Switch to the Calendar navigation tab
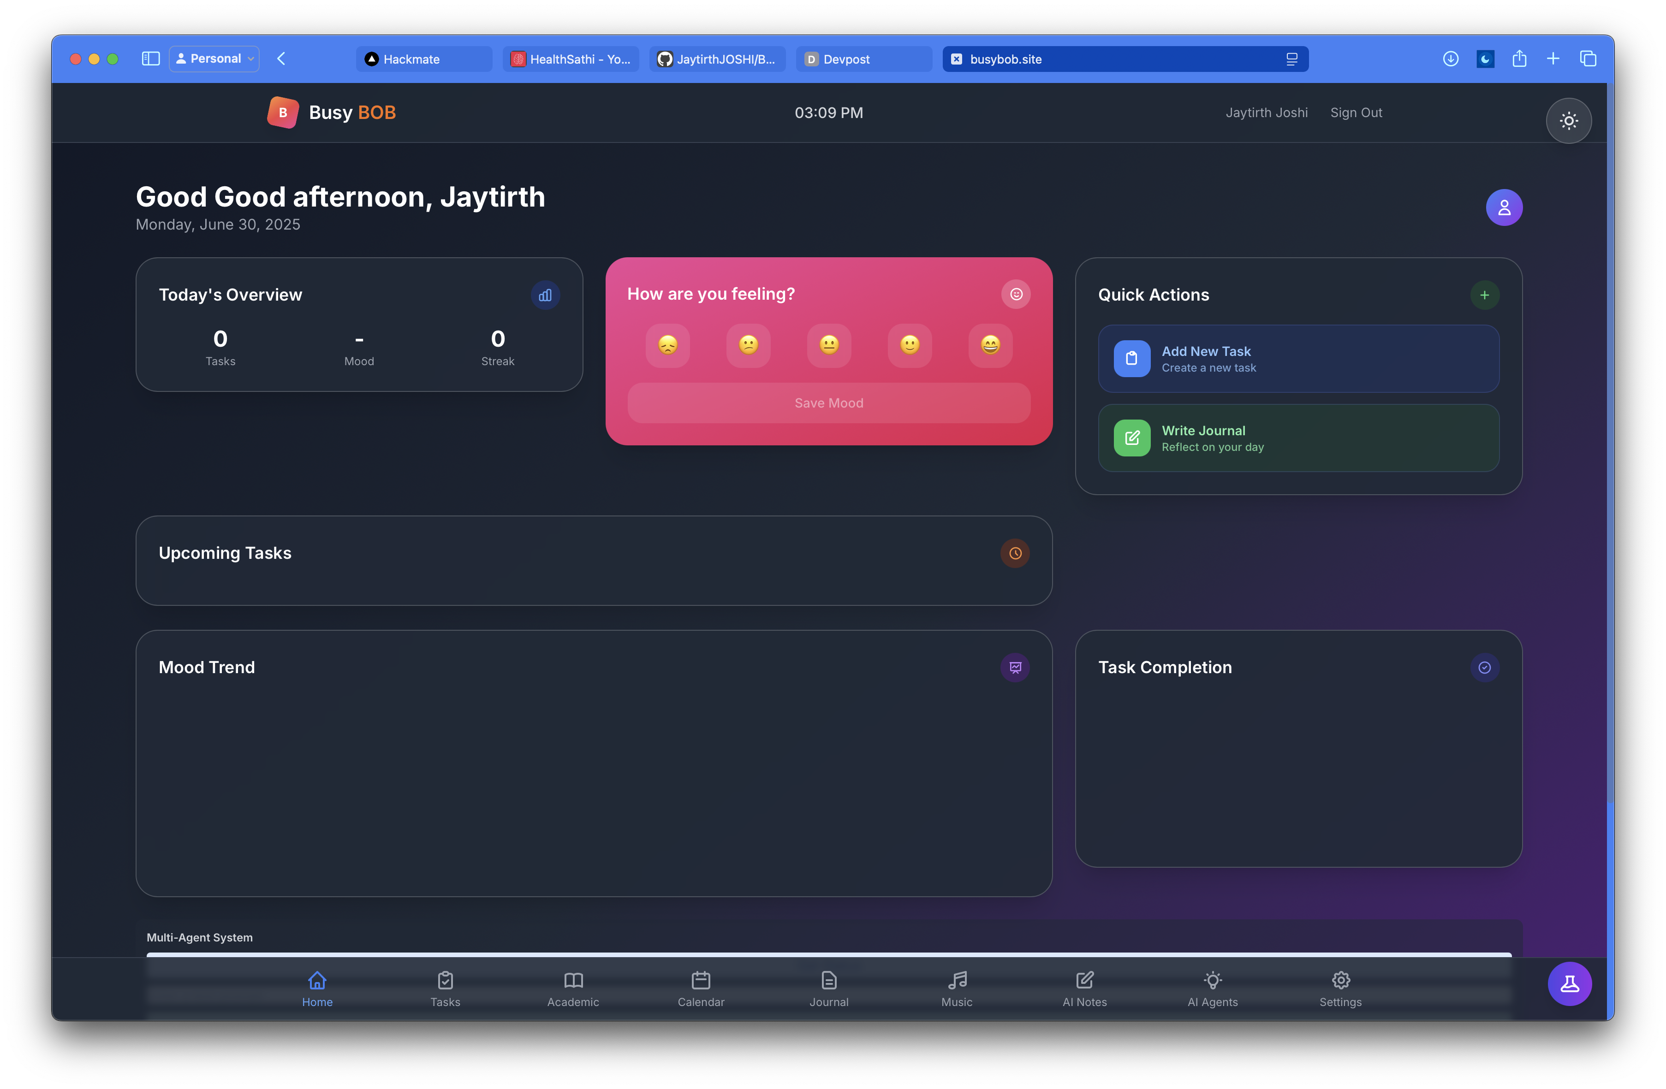This screenshot has width=1666, height=1089. pos(701,988)
